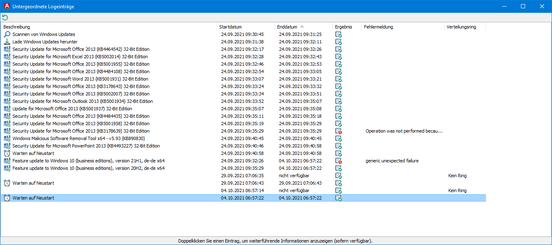Click the update icon for KB4484435
The width and height of the screenshot is (552, 245).
point(7,116)
